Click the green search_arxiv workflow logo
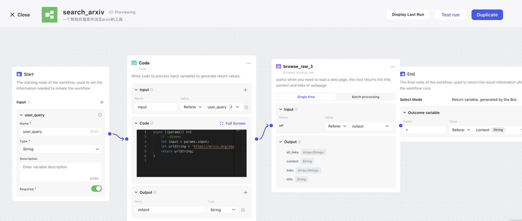Screen dimensions: 522x221 (x=50, y=15)
